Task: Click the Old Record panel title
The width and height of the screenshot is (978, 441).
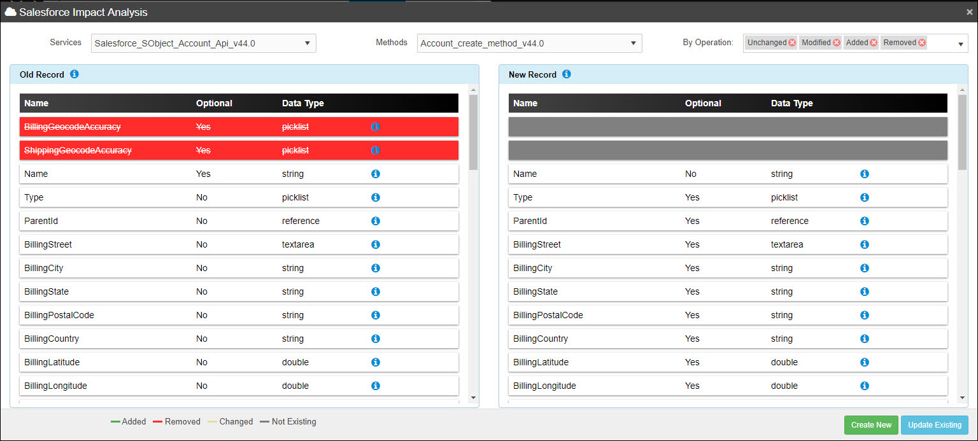Action: pos(42,74)
